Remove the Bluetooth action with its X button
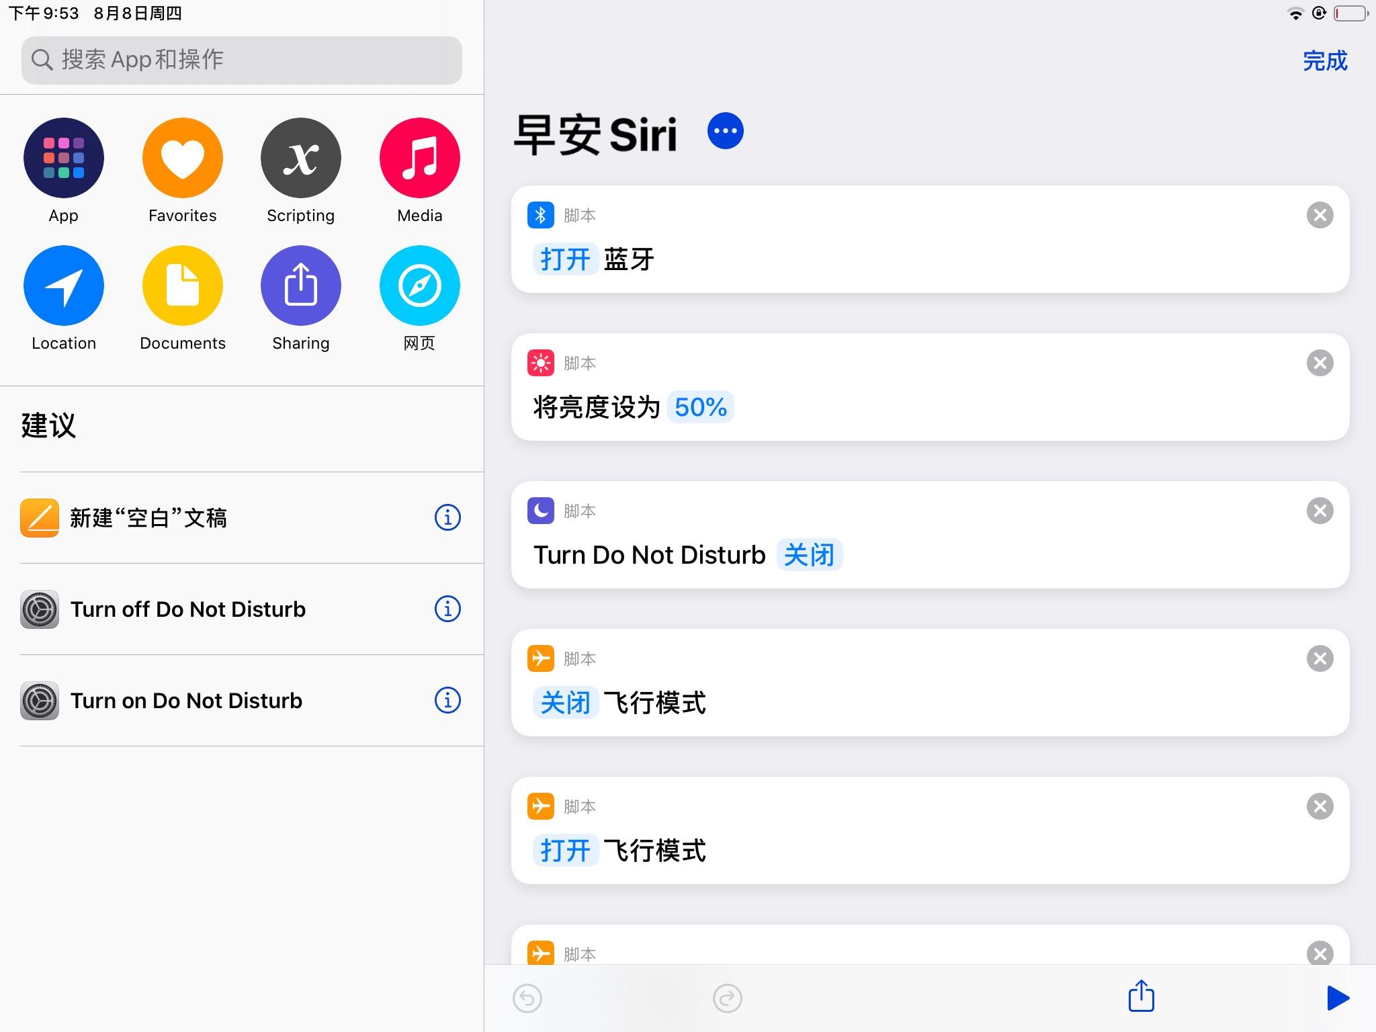 (1320, 214)
